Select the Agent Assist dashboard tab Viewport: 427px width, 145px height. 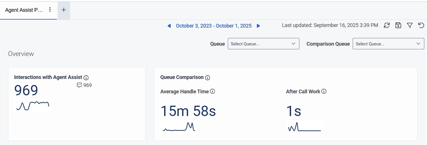(24, 10)
